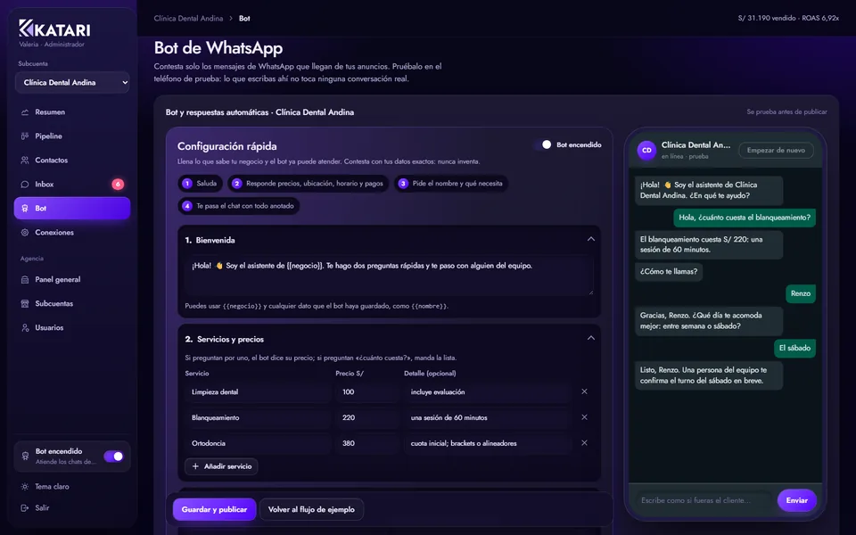
Task: Remove the Blanqueamiento service row
Action: pyautogui.click(x=584, y=417)
